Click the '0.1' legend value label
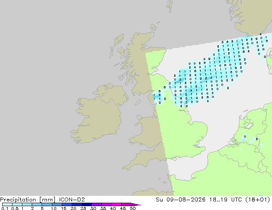This screenshot has width=272, height=210. click(x=5, y=208)
